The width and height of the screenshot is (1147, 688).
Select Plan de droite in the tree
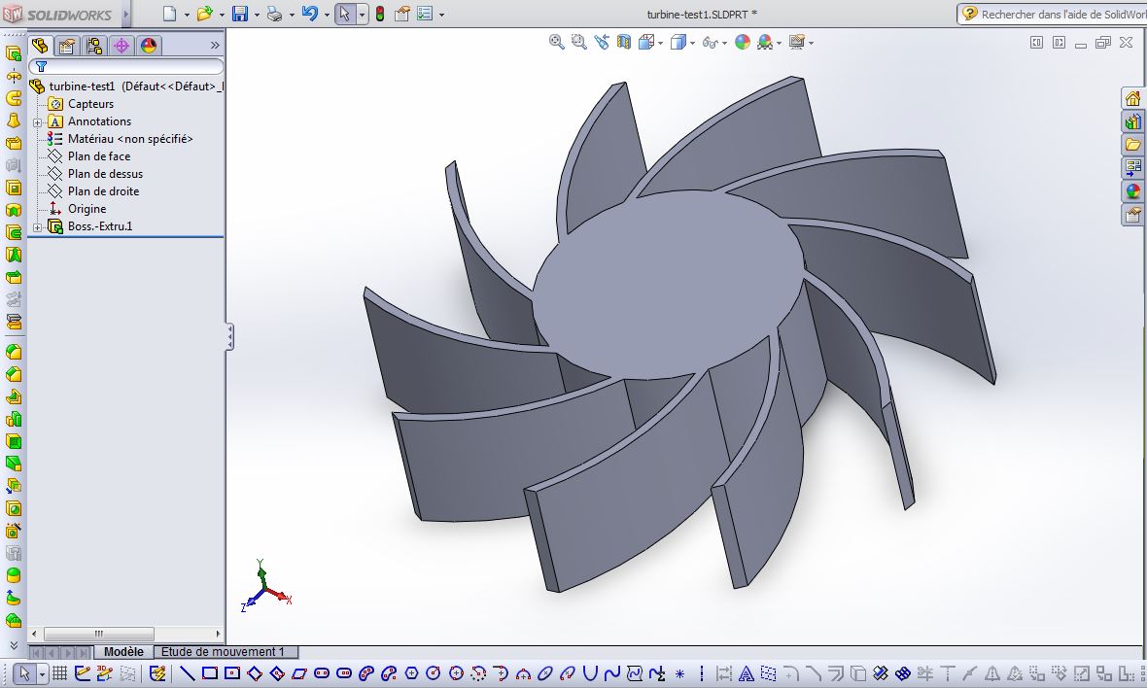point(103,191)
